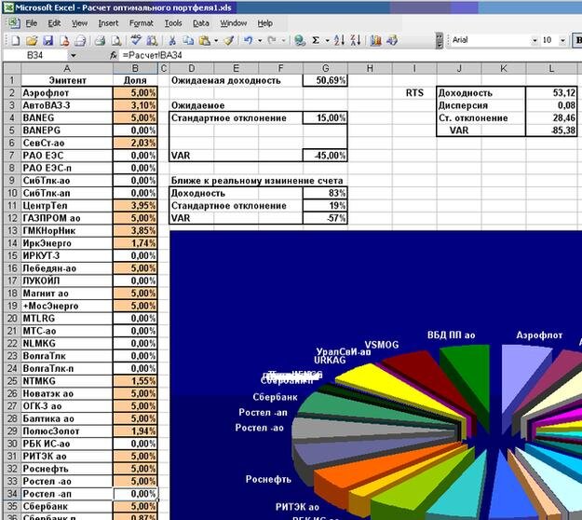
Task: Open a file with the Open folder icon
Action: [32, 40]
